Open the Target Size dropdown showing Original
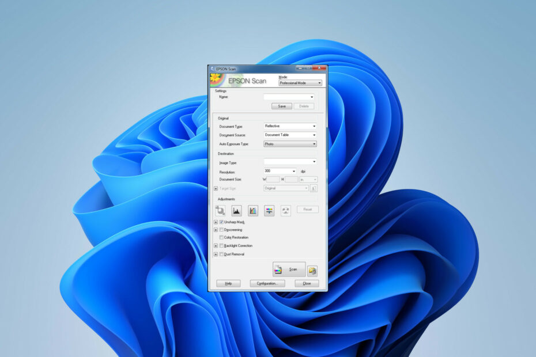Screen dimensions: 536x357 [x=286, y=188]
